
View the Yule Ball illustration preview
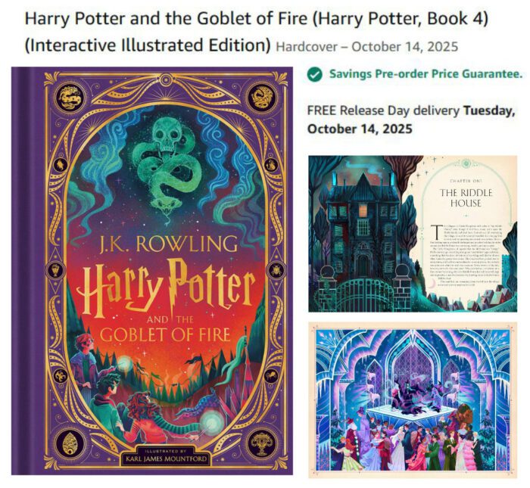[413, 399]
